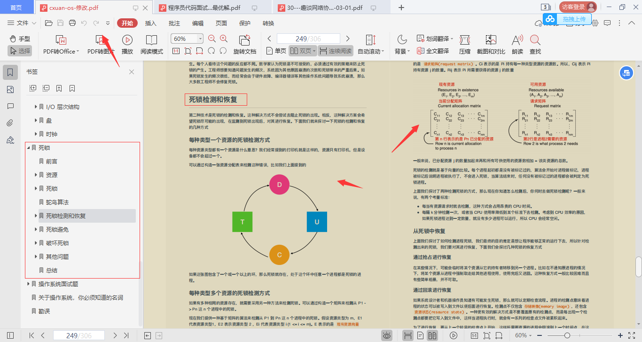Viewport: 642px width, 342px height.
Task: Click the 旋转文档 rotate document tool
Action: click(x=245, y=45)
